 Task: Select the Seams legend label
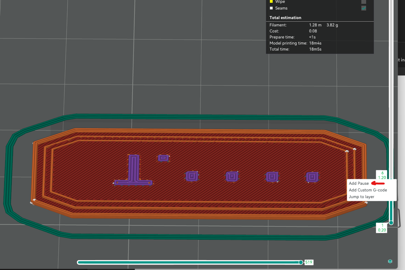281,8
